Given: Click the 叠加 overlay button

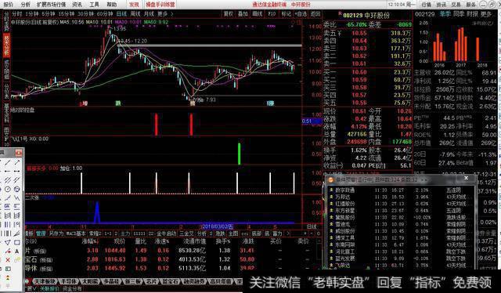Looking at the screenshot, I should point(243,14).
